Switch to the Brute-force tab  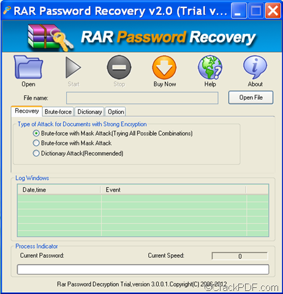click(x=58, y=111)
